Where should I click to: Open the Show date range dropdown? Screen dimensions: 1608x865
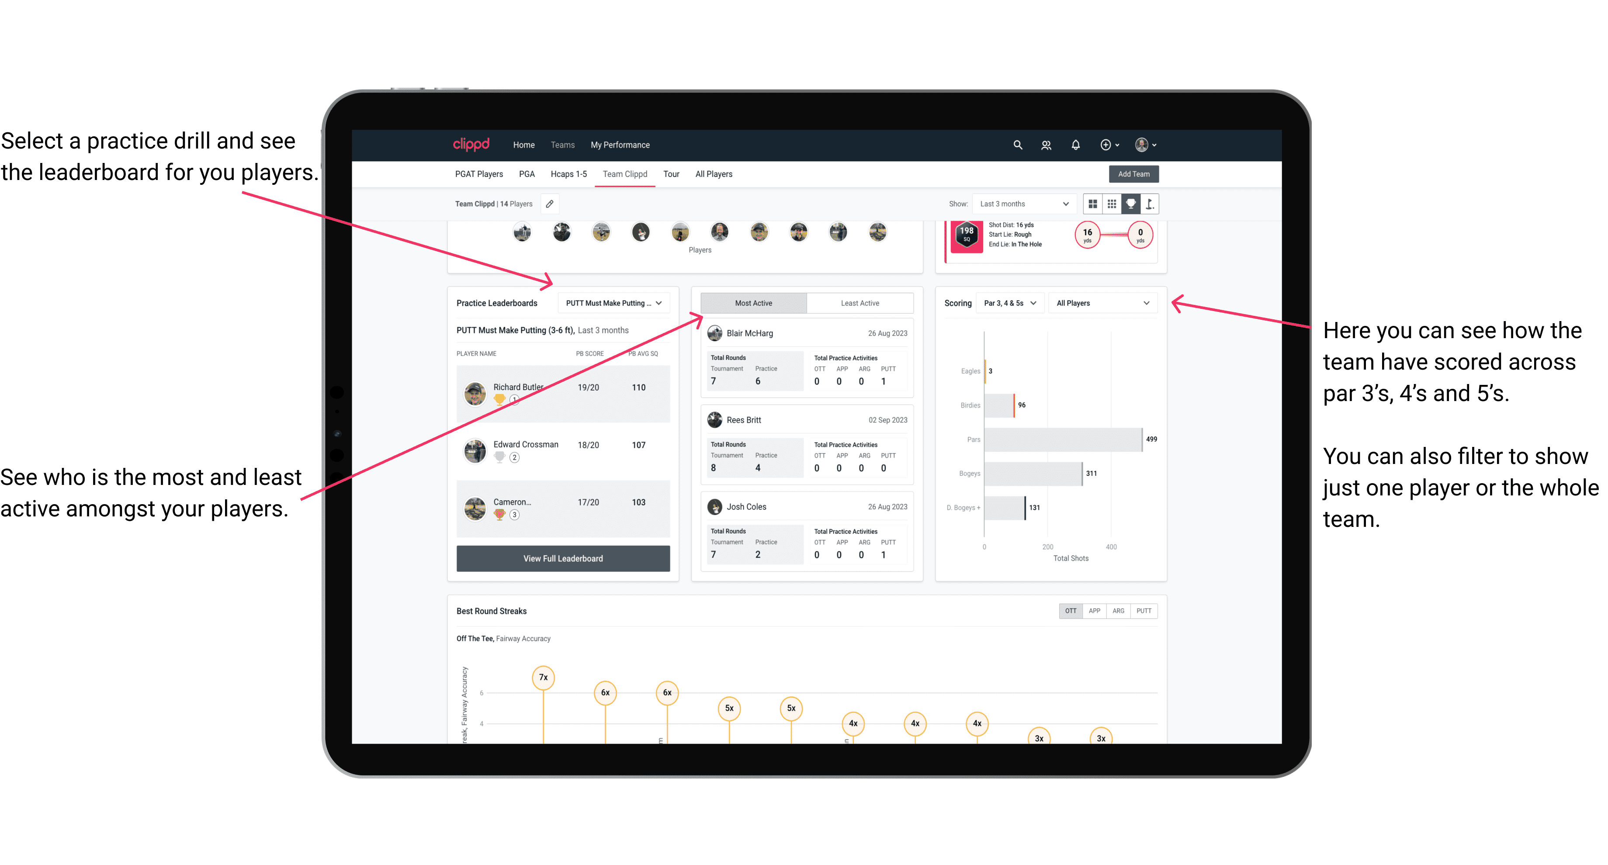coord(1023,204)
